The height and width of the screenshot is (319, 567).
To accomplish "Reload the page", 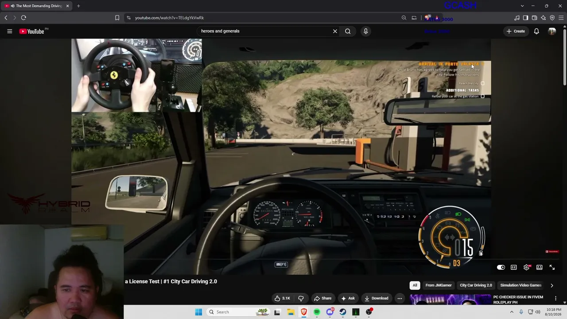I will click(23, 18).
